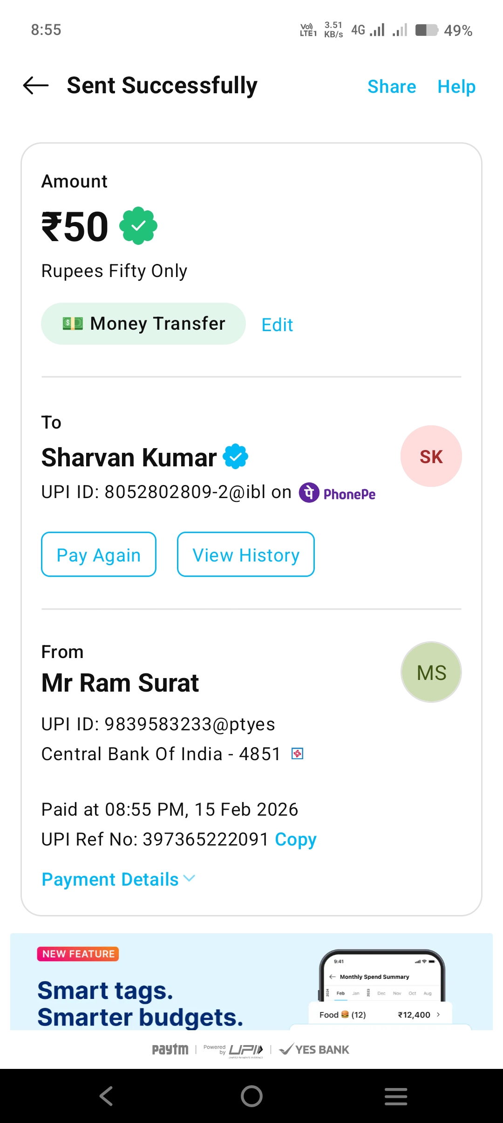Tap the Android home navigation button
This screenshot has width=503, height=1123.
[x=251, y=1096]
